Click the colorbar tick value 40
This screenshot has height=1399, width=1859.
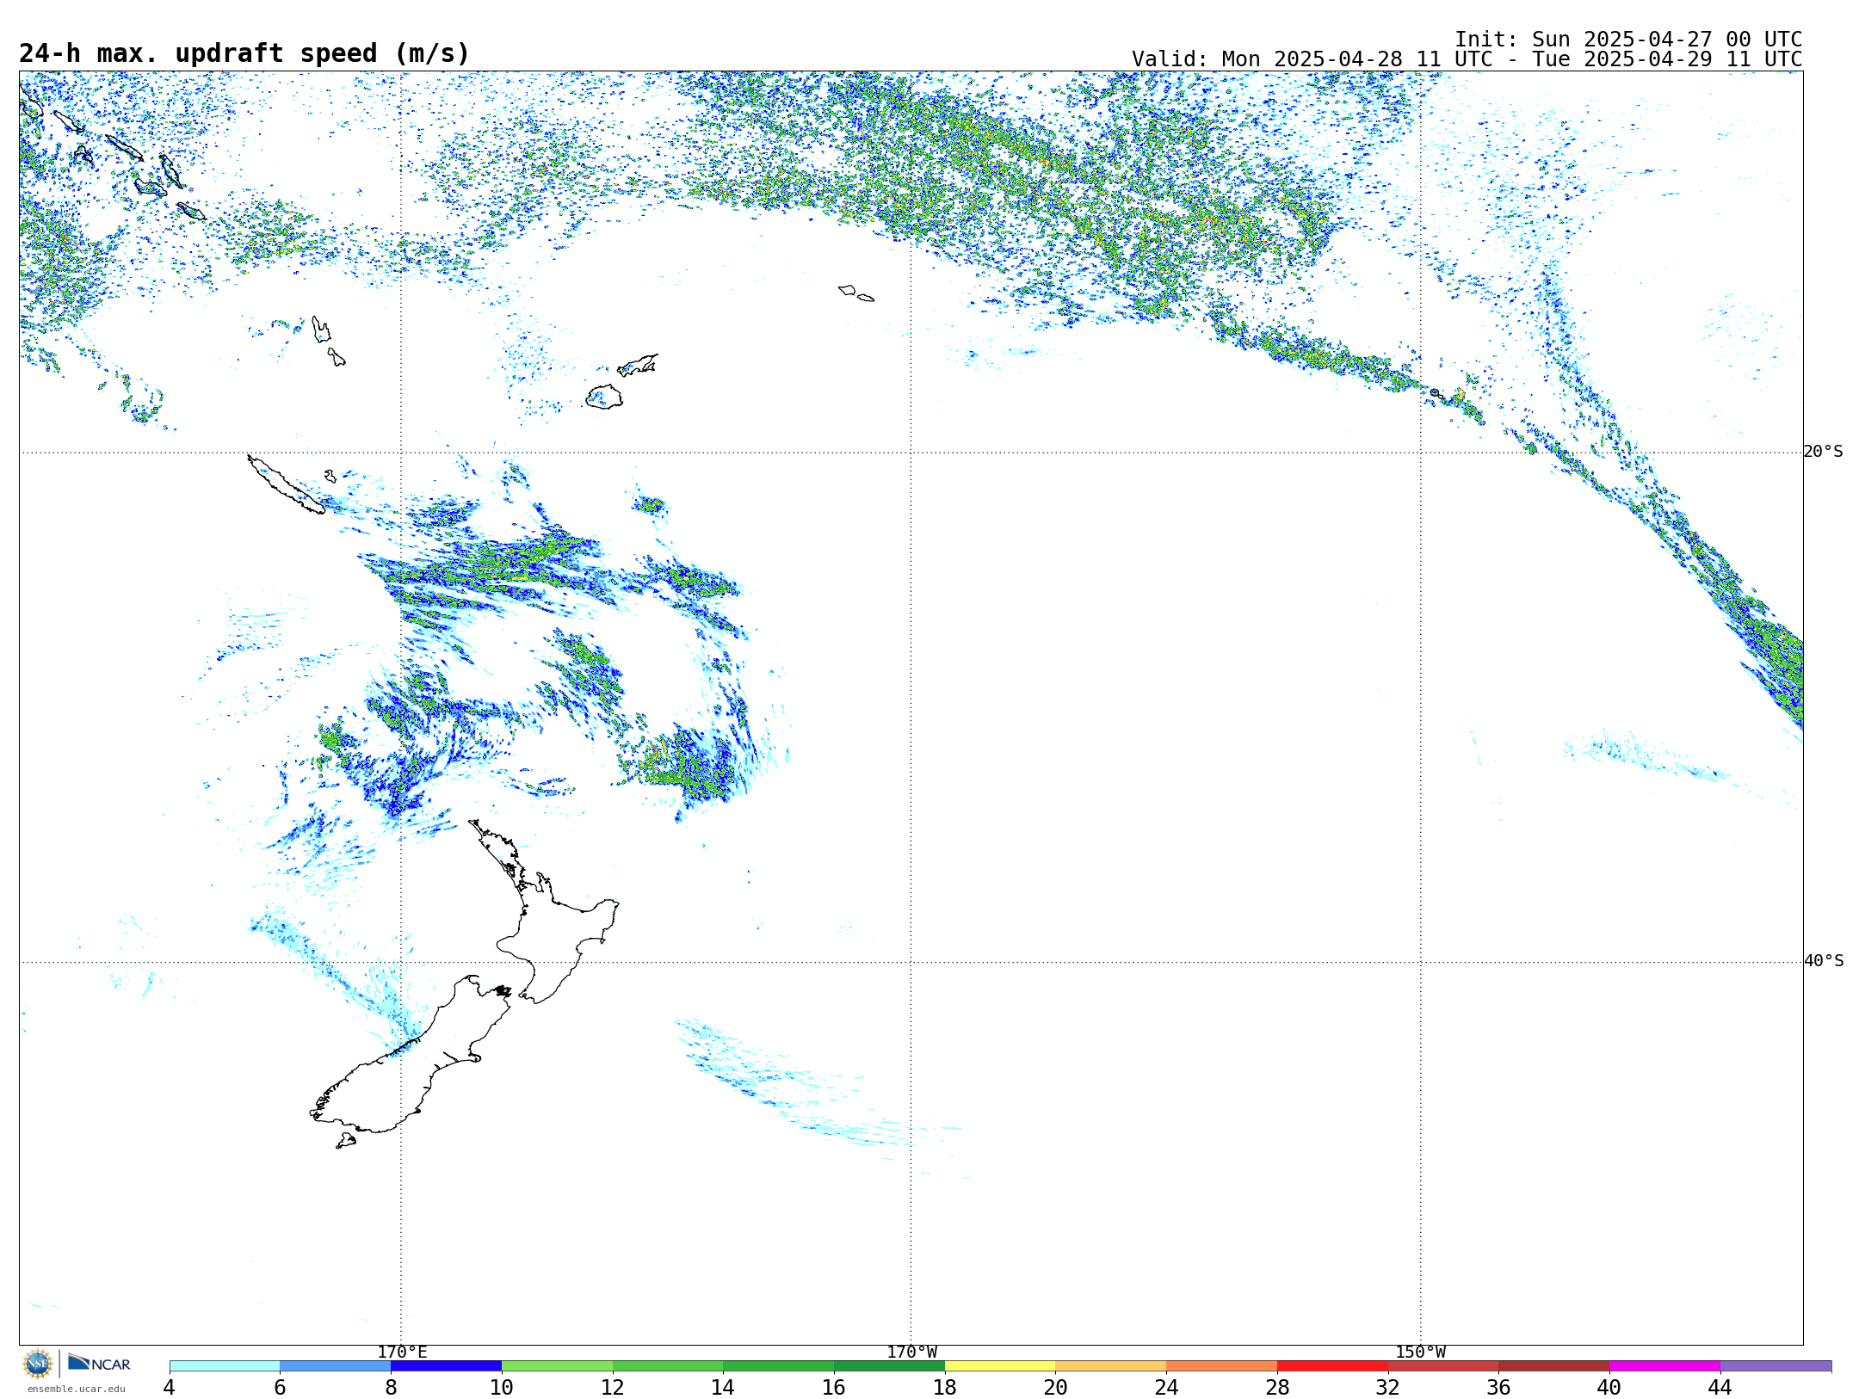click(1609, 1387)
